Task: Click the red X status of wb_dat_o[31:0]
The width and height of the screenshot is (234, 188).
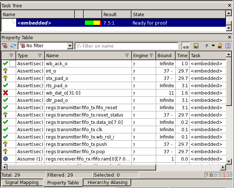Action: point(6,93)
